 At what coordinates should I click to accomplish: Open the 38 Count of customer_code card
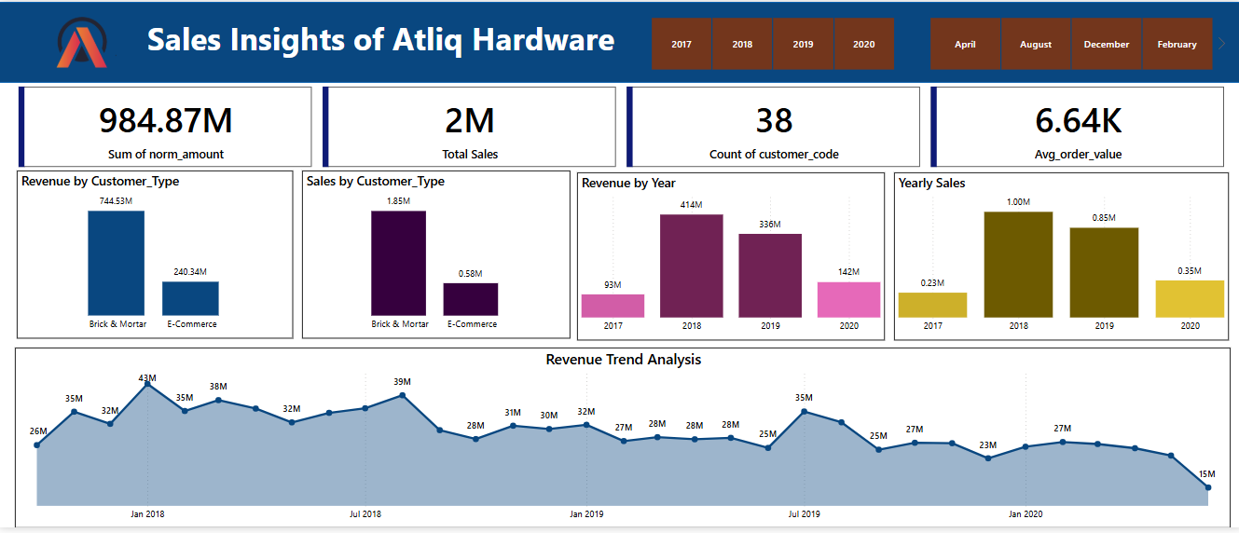point(773,127)
